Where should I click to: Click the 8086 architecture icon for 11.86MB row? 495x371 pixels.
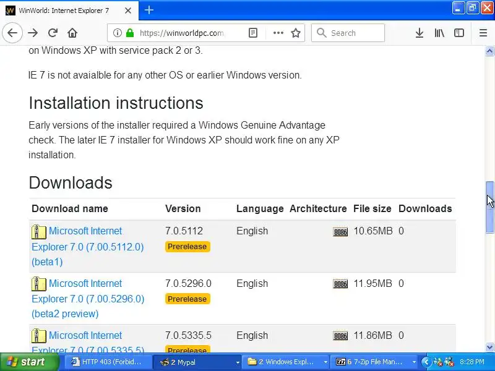(340, 336)
